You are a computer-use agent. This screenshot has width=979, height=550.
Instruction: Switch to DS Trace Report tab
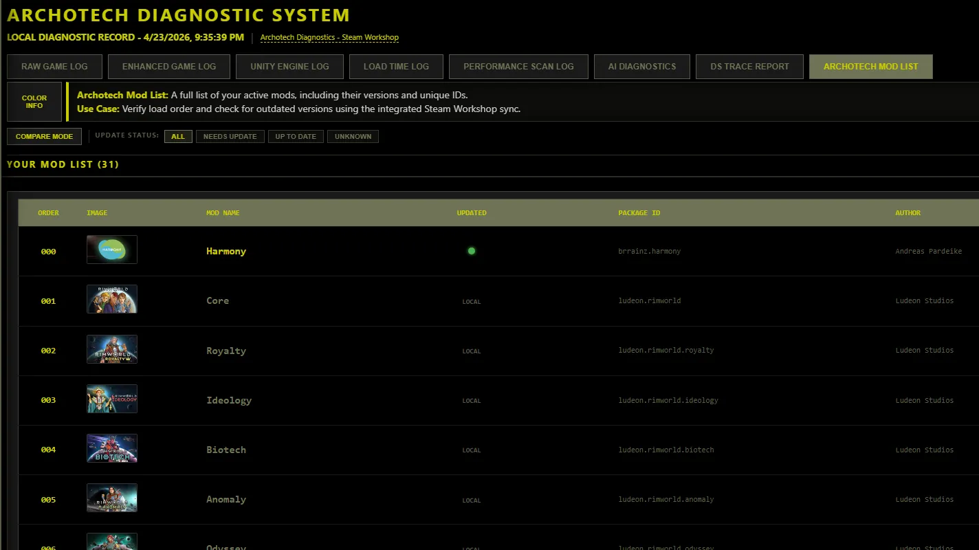749,67
